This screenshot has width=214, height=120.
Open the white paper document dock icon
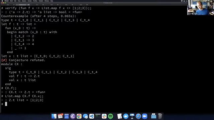pyautogui.click(x=119, y=116)
